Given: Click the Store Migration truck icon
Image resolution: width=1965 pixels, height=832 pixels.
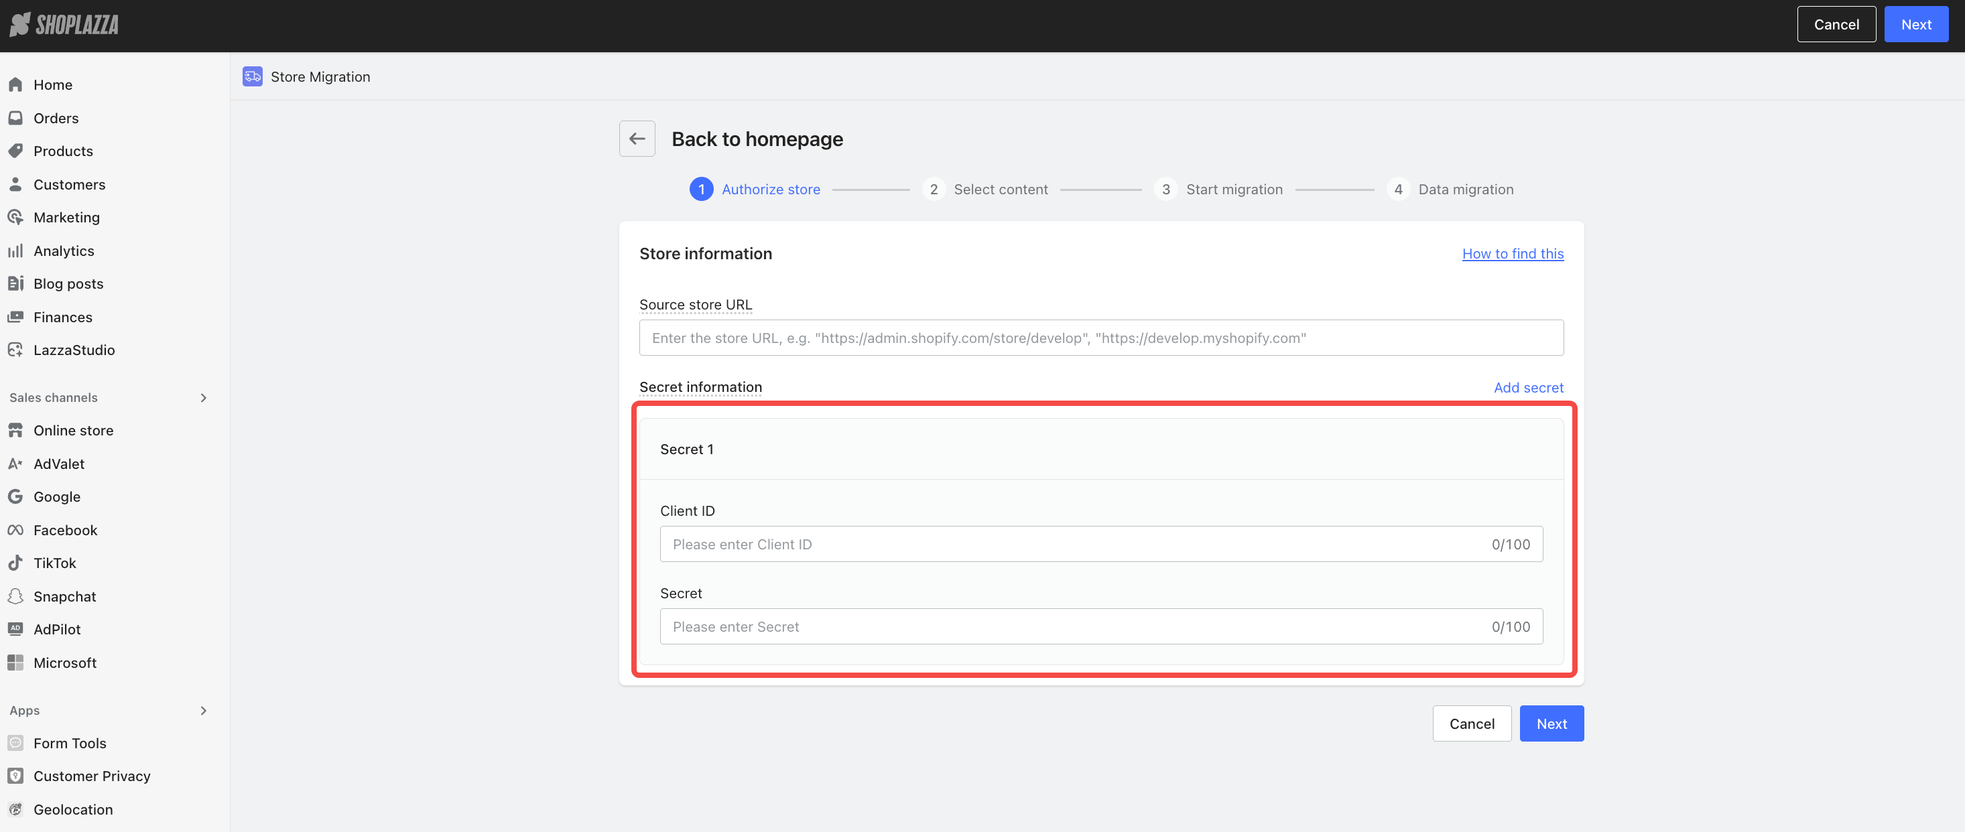Looking at the screenshot, I should point(253,77).
